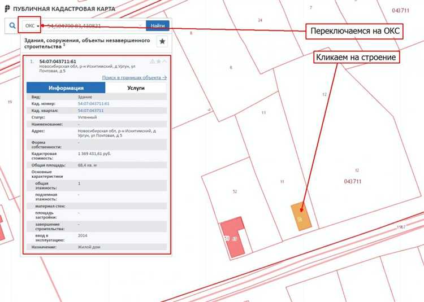Open cadastral quarter 54:07:043711 link
The height and width of the screenshot is (302, 424).
pyautogui.click(x=90, y=111)
